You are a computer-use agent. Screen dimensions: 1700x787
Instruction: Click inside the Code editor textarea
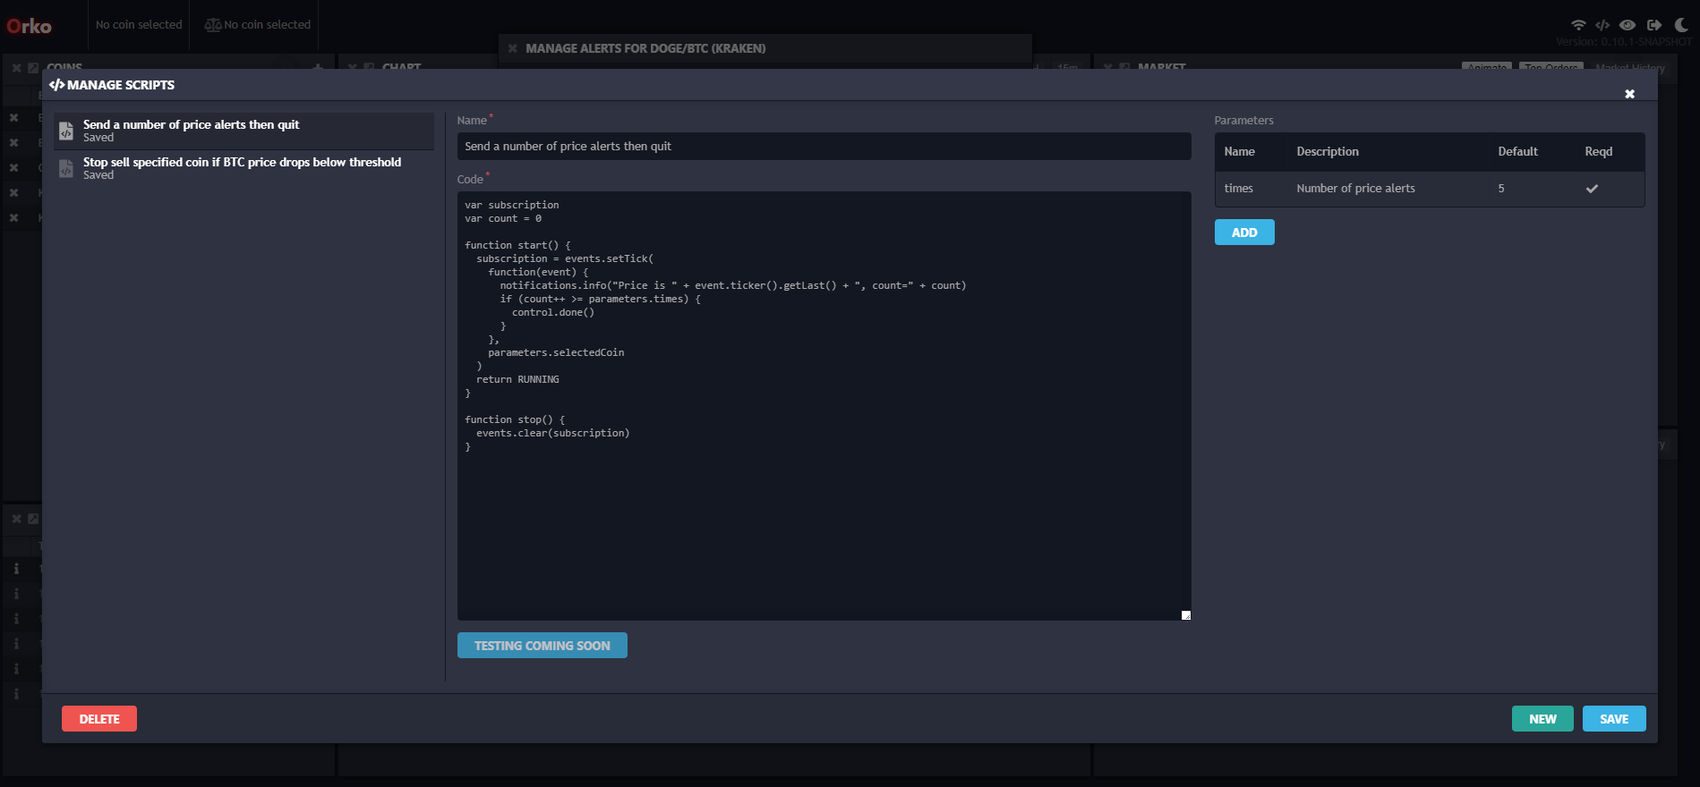coord(824,406)
